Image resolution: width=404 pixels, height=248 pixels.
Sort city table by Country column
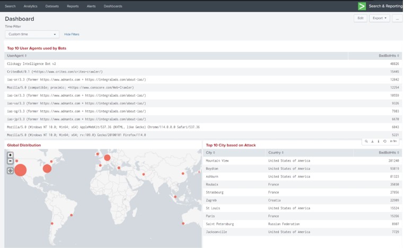pos(276,153)
